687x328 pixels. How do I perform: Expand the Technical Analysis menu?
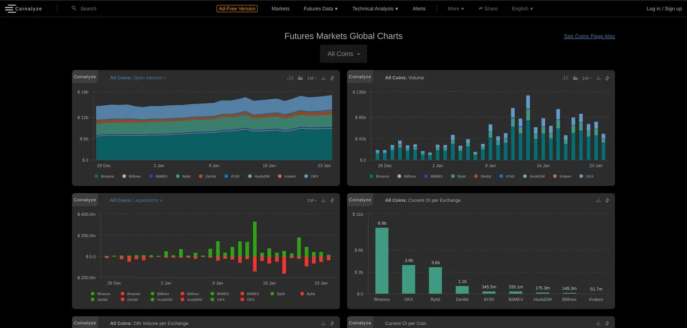click(375, 9)
